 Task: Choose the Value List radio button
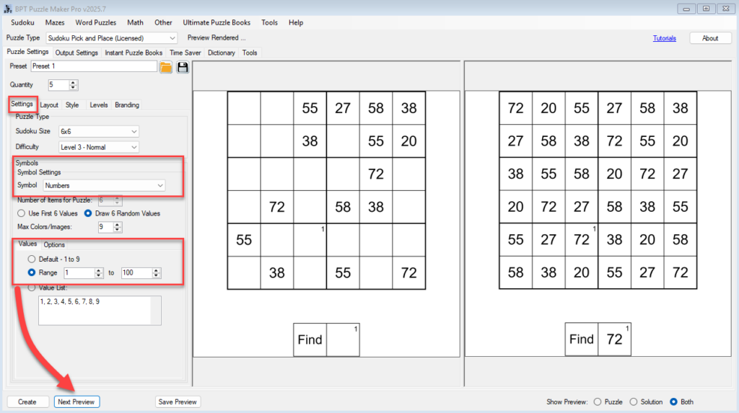click(31, 288)
